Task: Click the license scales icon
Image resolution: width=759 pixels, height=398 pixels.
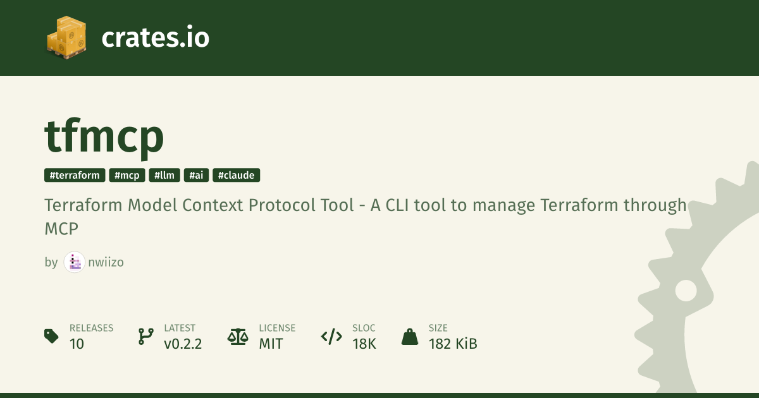Action: click(238, 336)
